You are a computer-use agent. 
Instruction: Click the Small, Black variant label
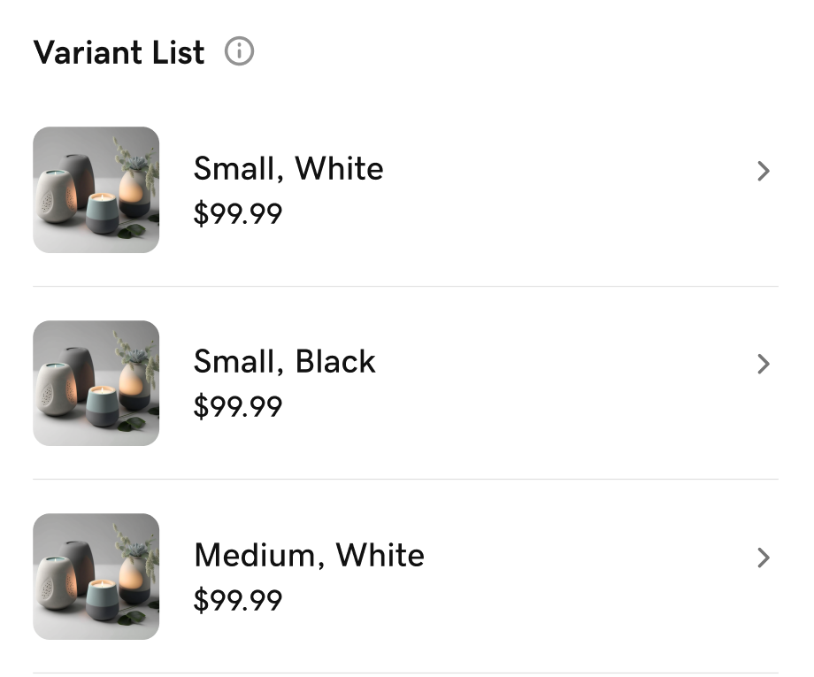[284, 361]
